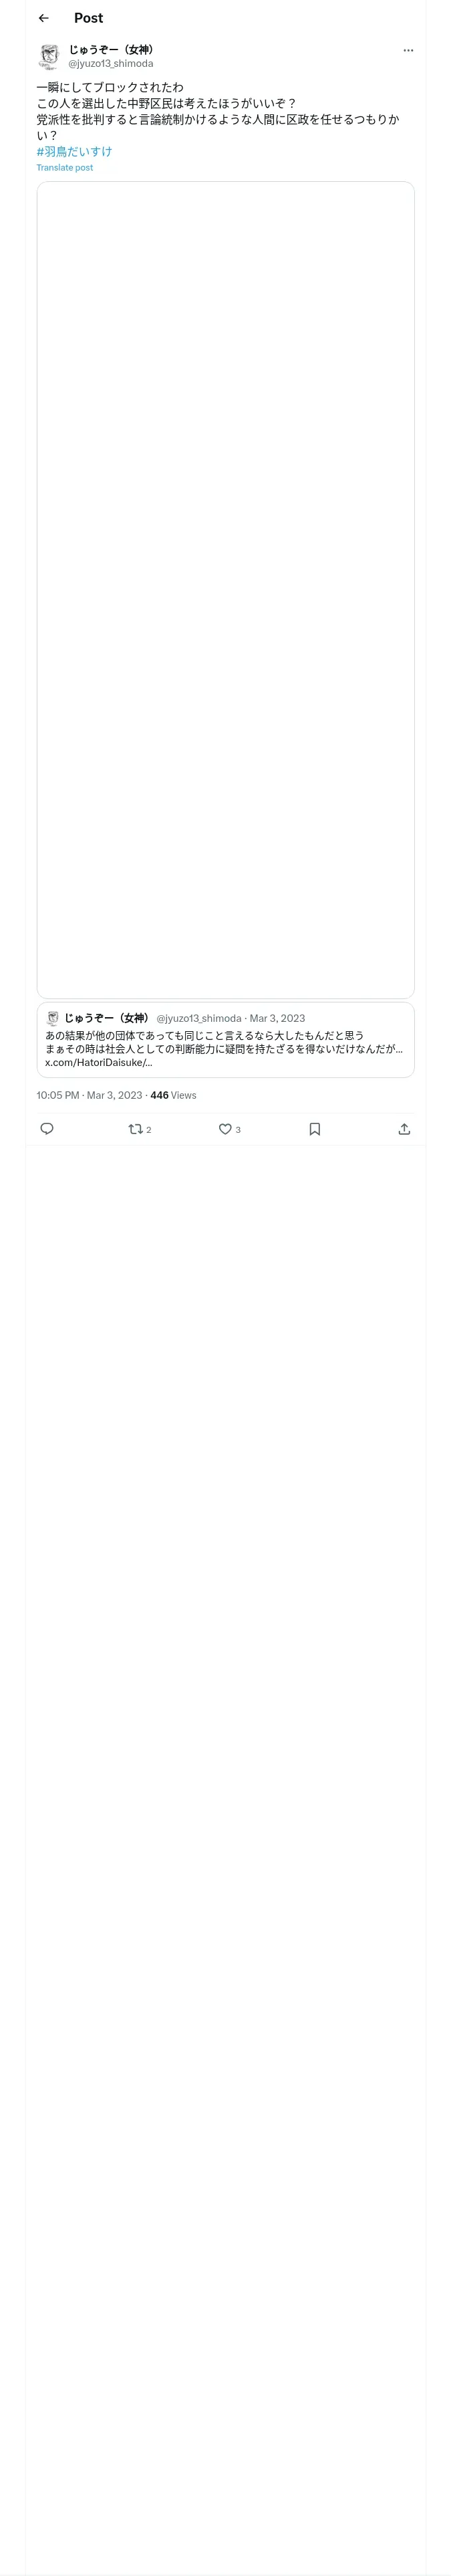Open the @jyuzo13_shimoda handle under author name
The width and height of the screenshot is (451, 2576).
(x=111, y=63)
